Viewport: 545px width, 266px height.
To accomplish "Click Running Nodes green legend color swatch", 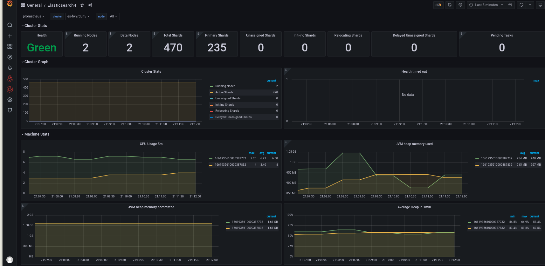I will 211,86.
